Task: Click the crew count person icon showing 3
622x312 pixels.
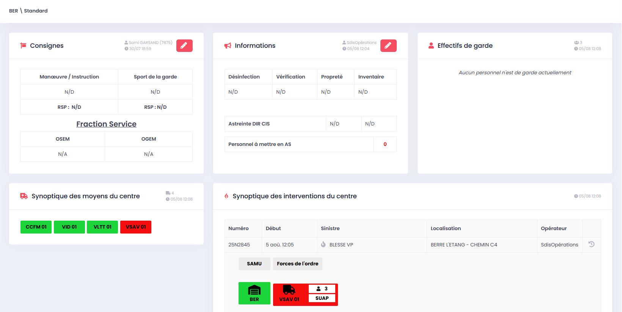Action: 319,289
